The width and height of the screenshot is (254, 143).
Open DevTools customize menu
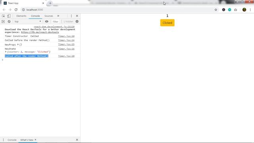pos(71,16)
